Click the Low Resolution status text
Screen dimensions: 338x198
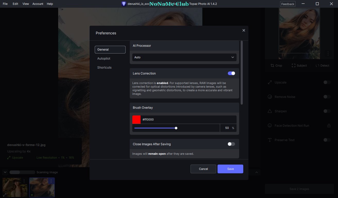[47, 158]
